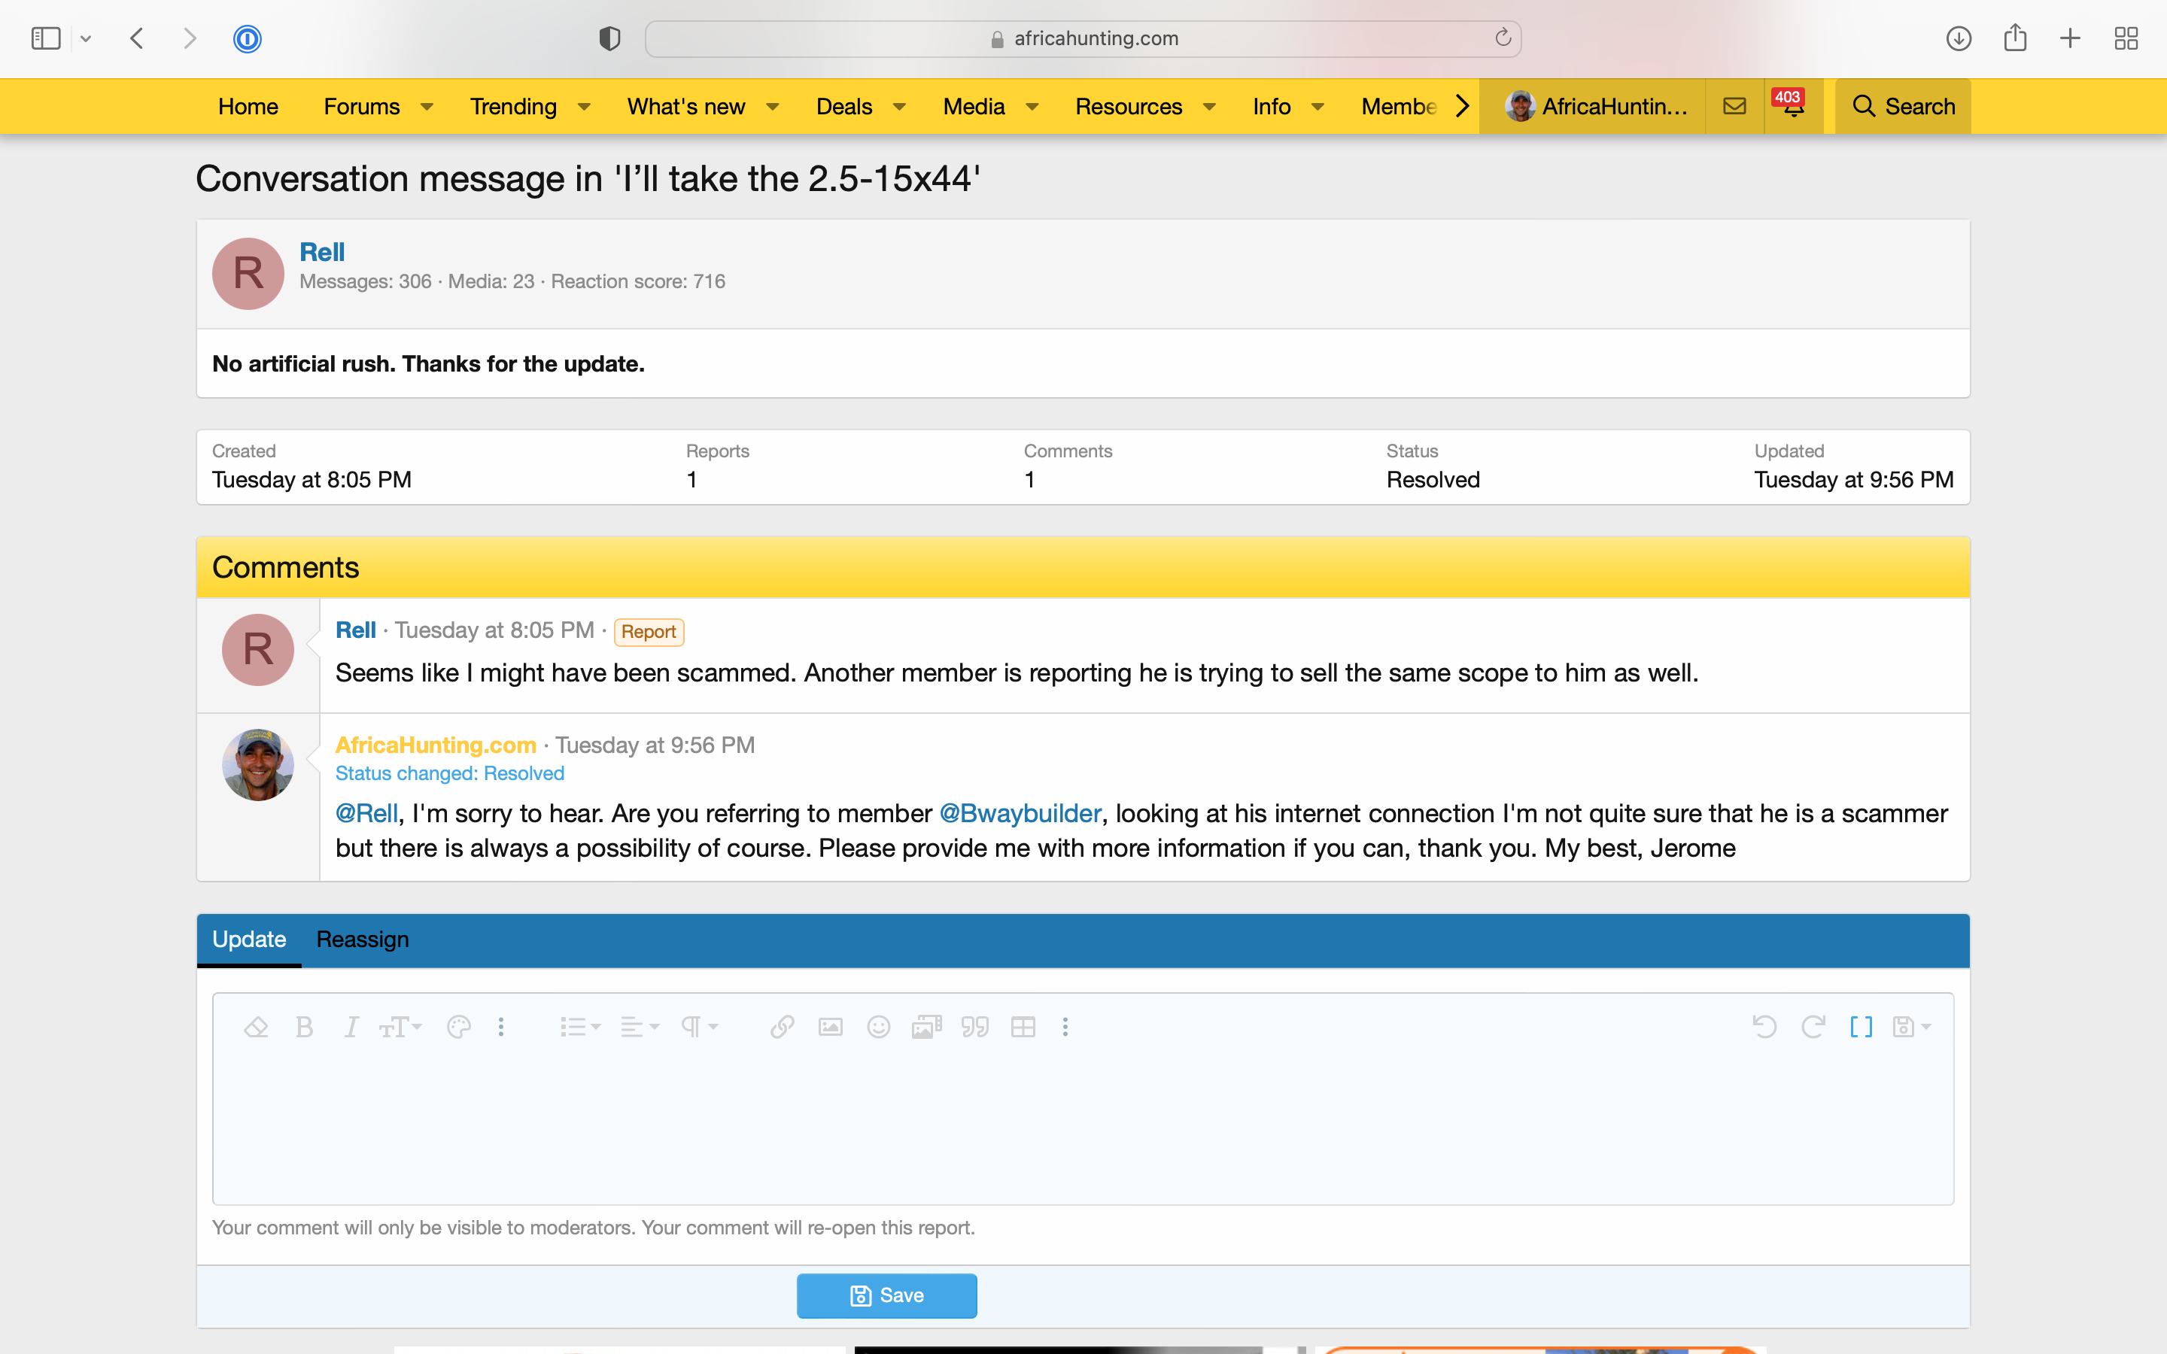Viewport: 2167px width, 1354px height.
Task: Click the Italic formatting icon
Action: point(351,1027)
